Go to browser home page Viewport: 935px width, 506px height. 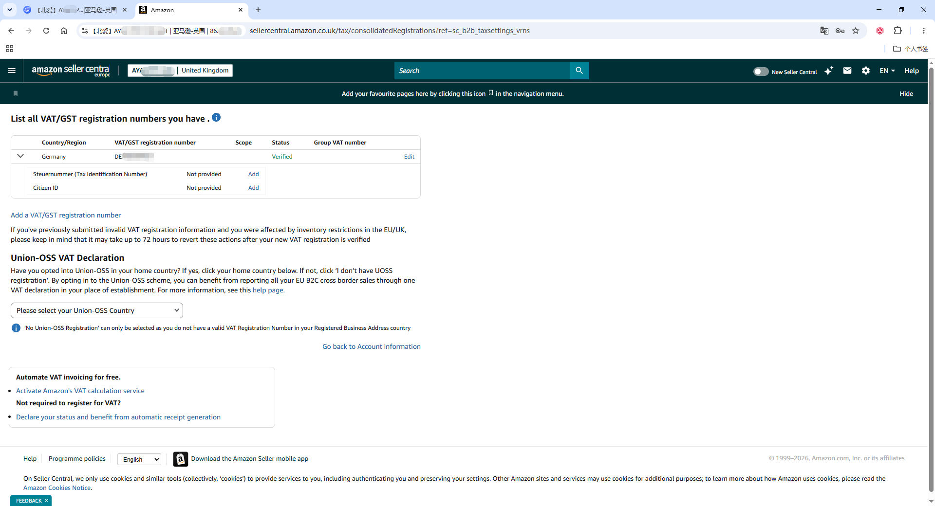[64, 31]
